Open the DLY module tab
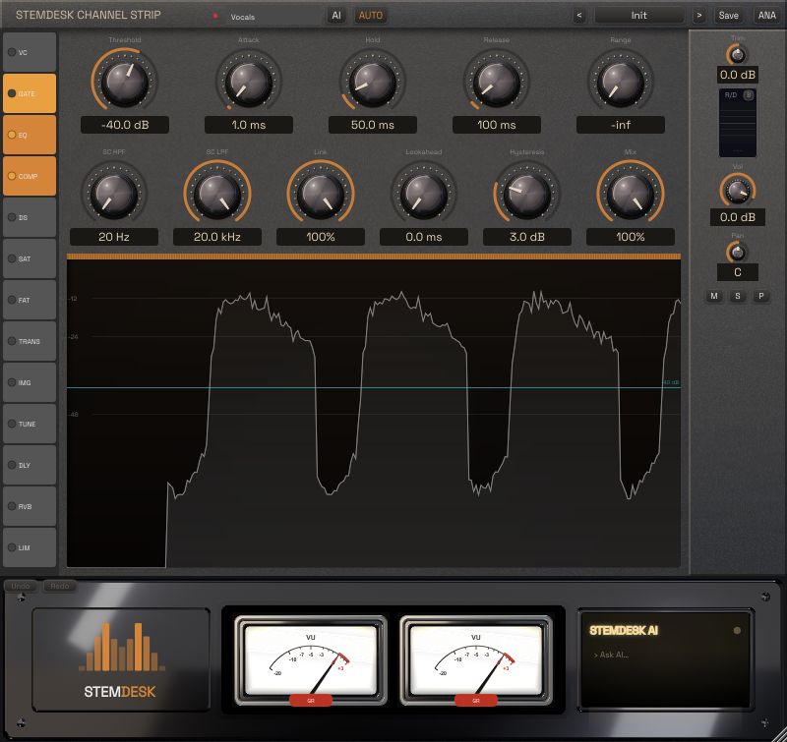Viewport: 787px width, 742px height. tap(30, 465)
